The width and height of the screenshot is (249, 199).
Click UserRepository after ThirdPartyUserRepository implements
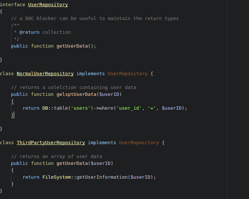pyautogui.click(x=139, y=142)
